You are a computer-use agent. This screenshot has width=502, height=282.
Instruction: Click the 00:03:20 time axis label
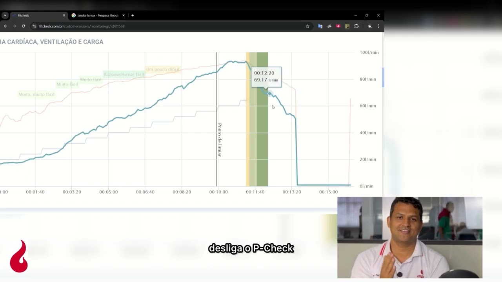coord(72,192)
